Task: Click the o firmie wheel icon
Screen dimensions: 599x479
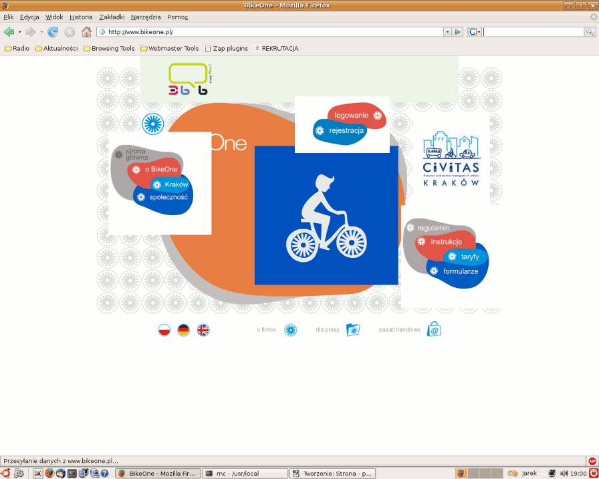Action: point(291,330)
